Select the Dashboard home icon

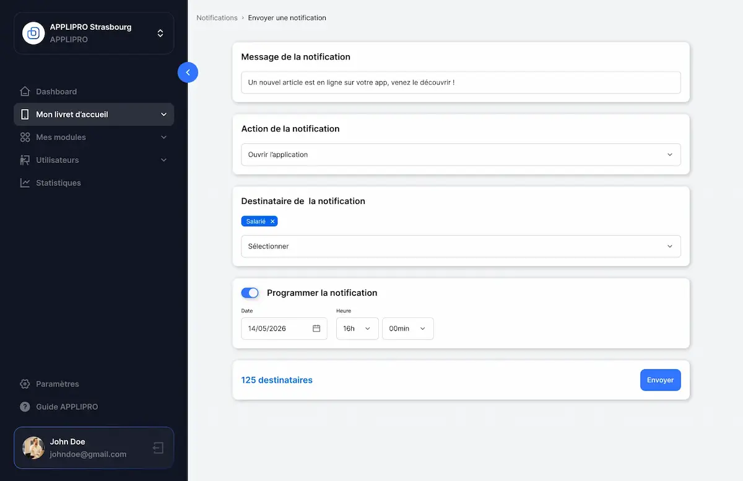[25, 91]
